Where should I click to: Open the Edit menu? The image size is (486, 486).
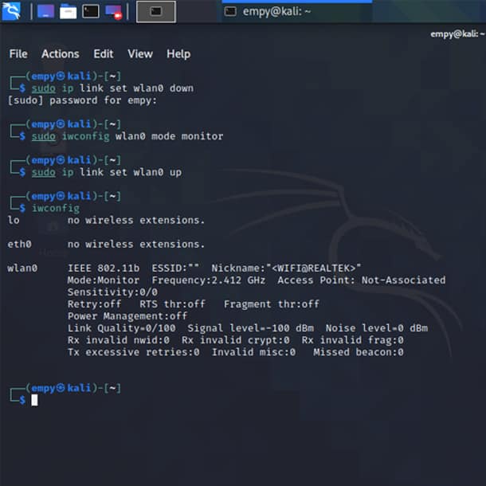104,54
